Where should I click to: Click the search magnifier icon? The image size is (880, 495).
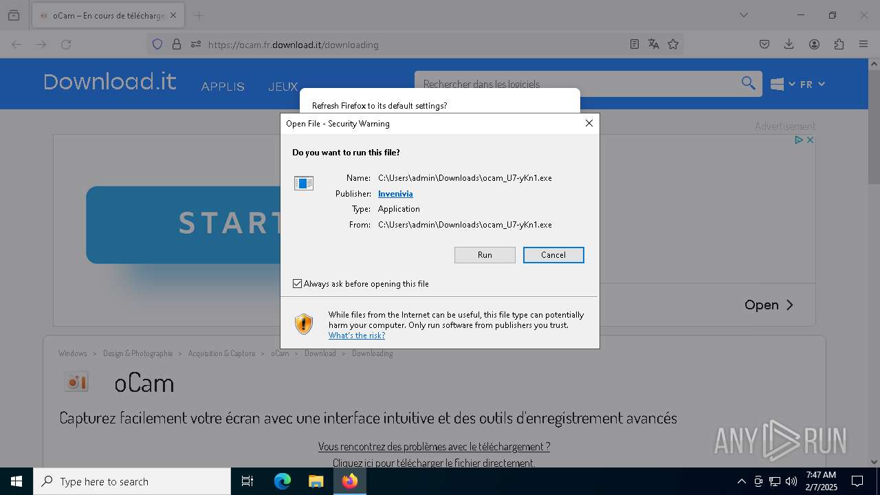tap(749, 83)
